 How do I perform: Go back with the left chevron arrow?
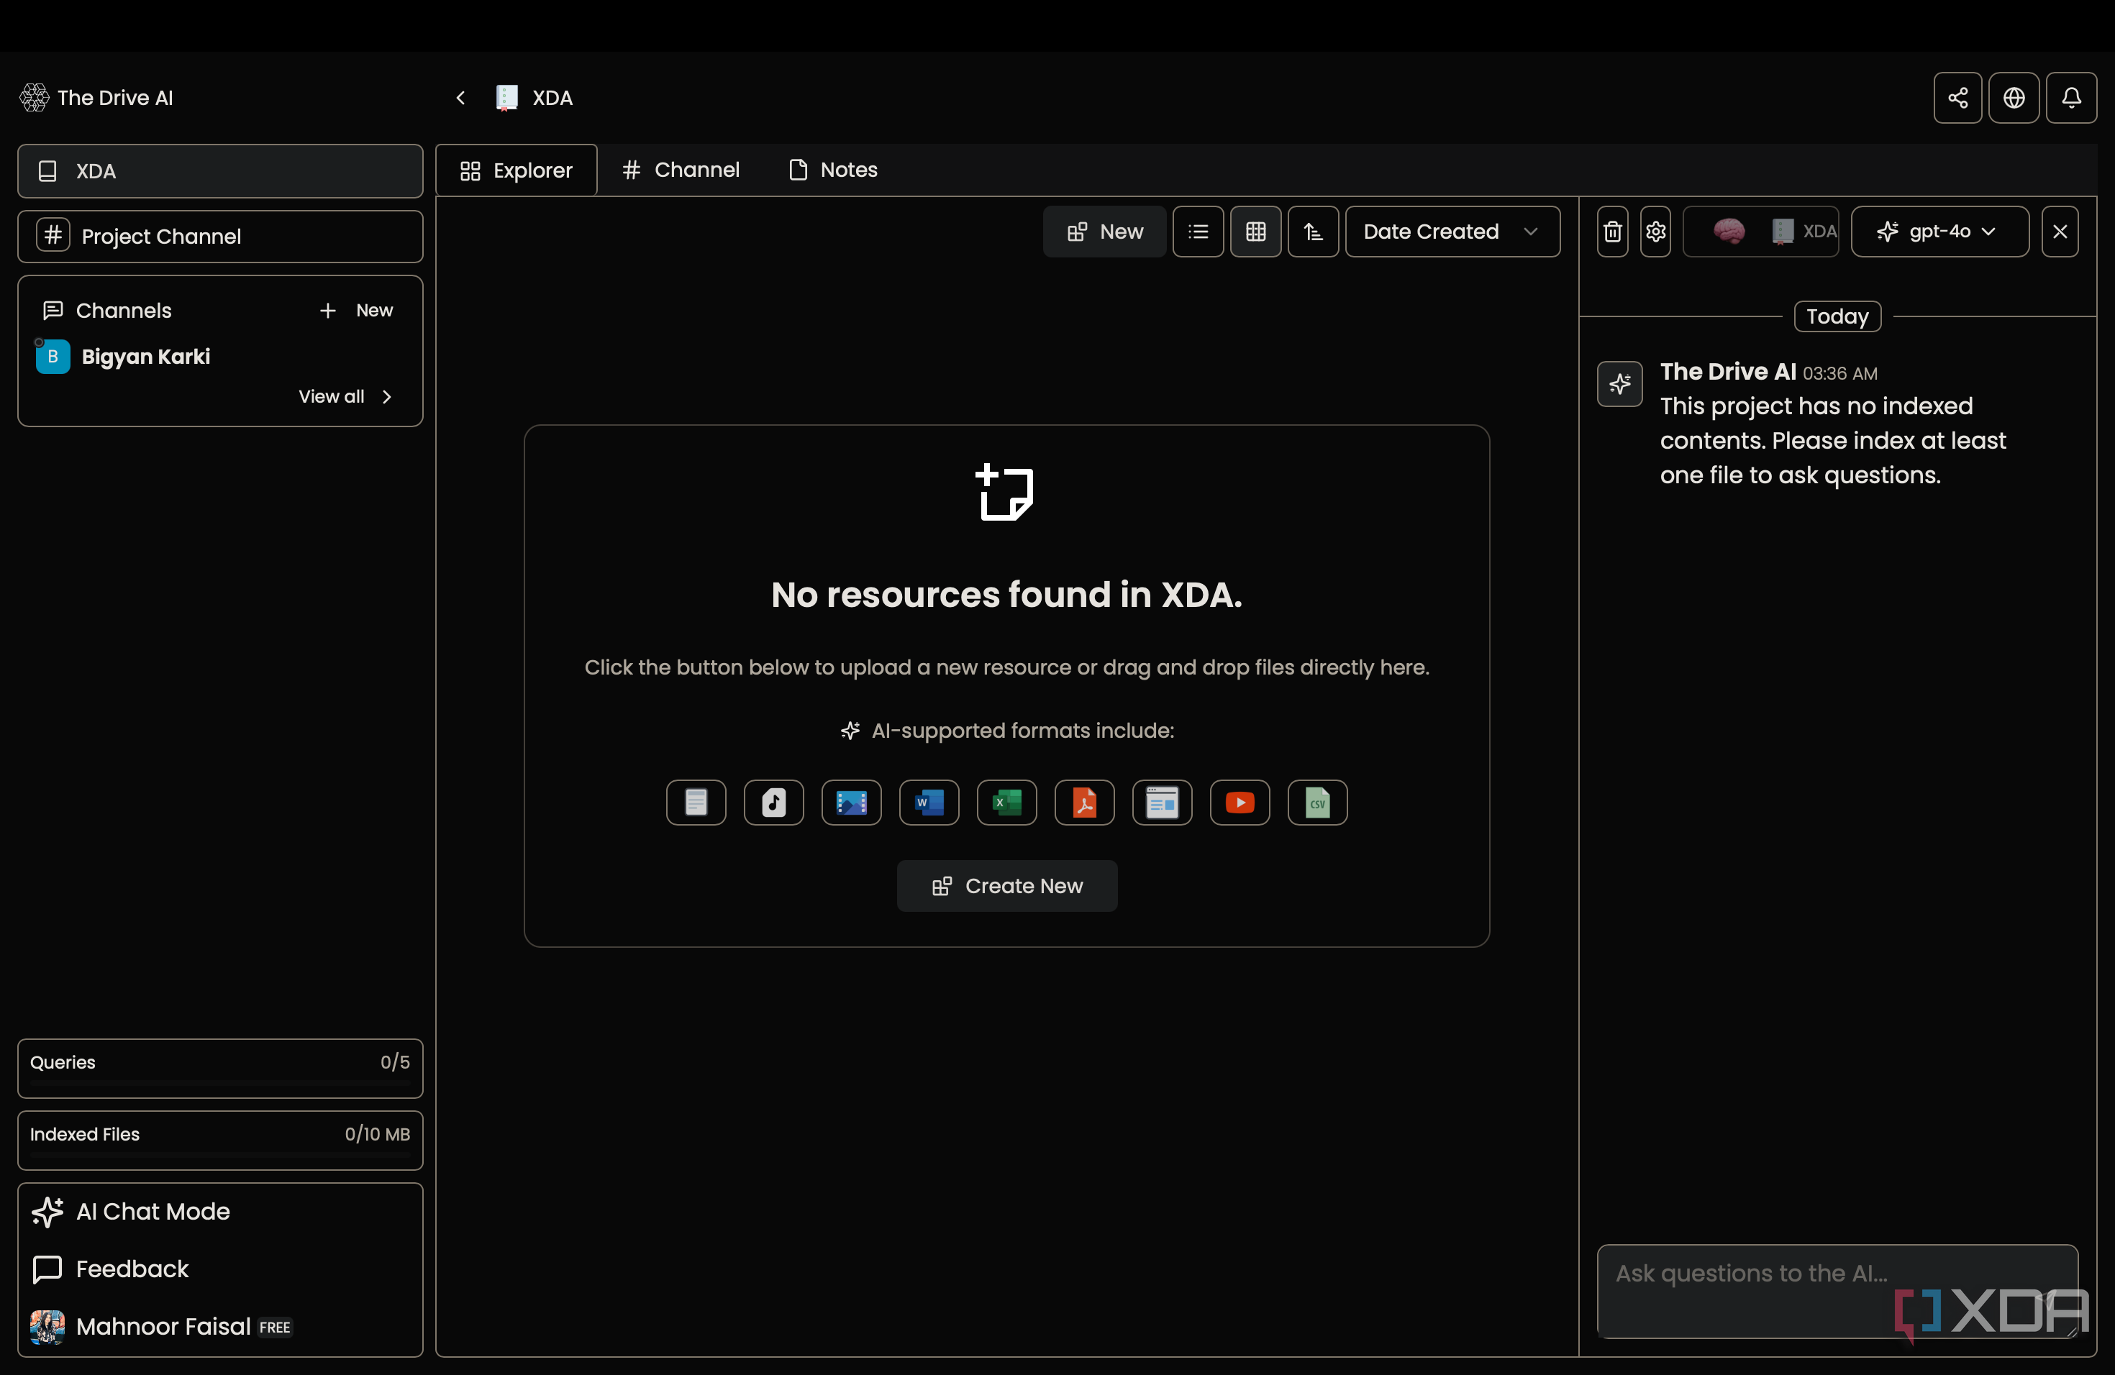click(460, 98)
